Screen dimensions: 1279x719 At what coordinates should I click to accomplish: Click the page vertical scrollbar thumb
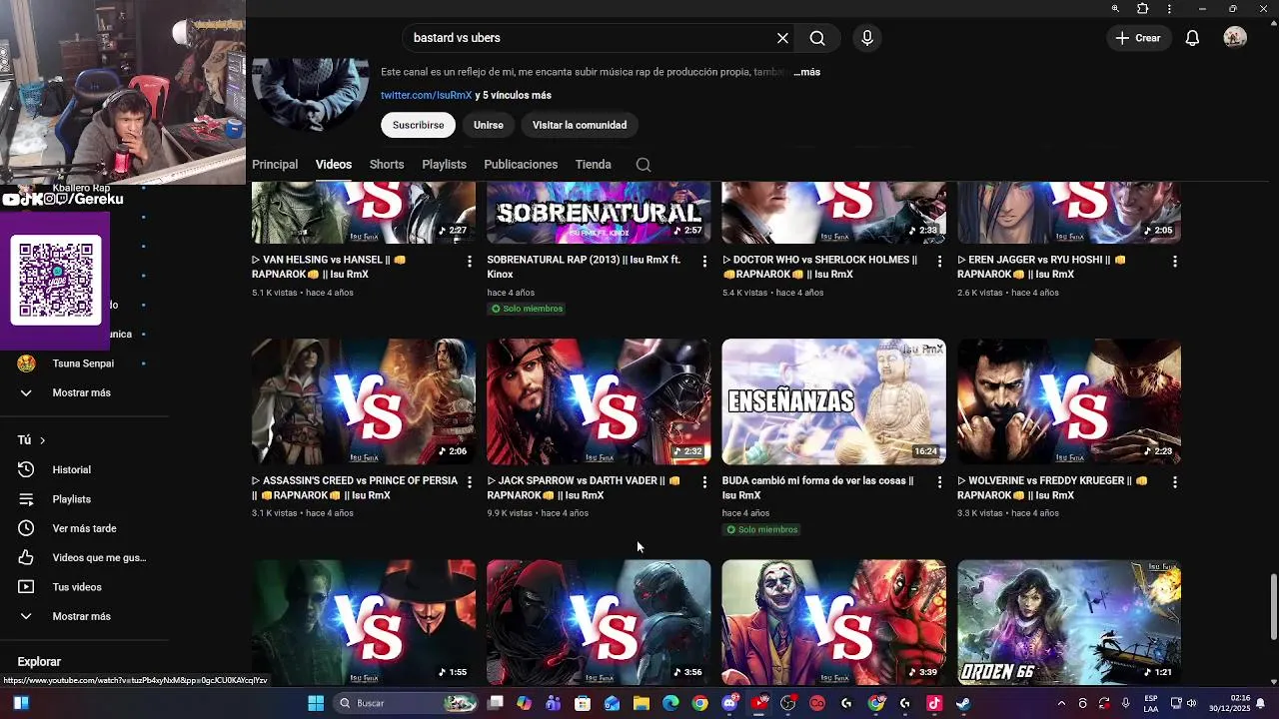tap(1273, 607)
